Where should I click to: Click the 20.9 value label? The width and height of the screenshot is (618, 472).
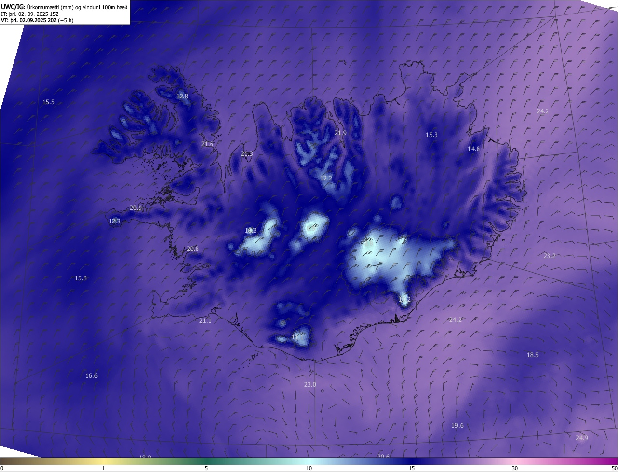[136, 208]
